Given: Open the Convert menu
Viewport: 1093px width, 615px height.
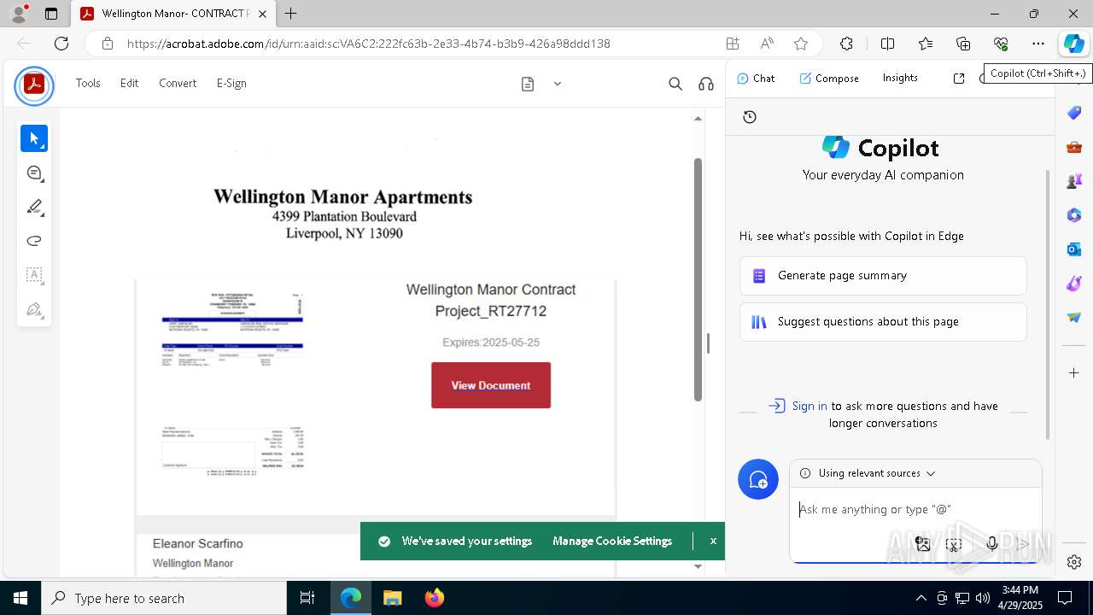Looking at the screenshot, I should [178, 83].
